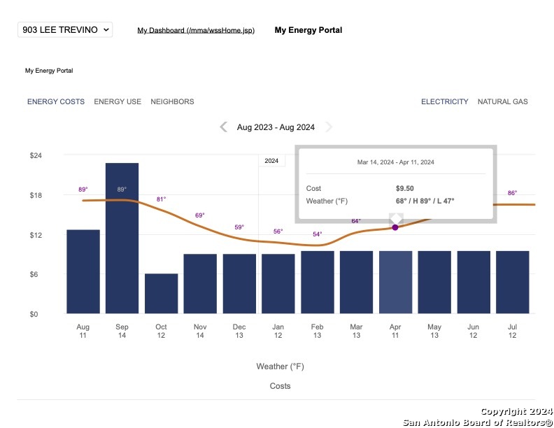Select ELECTRICITY fuel type

tap(444, 101)
